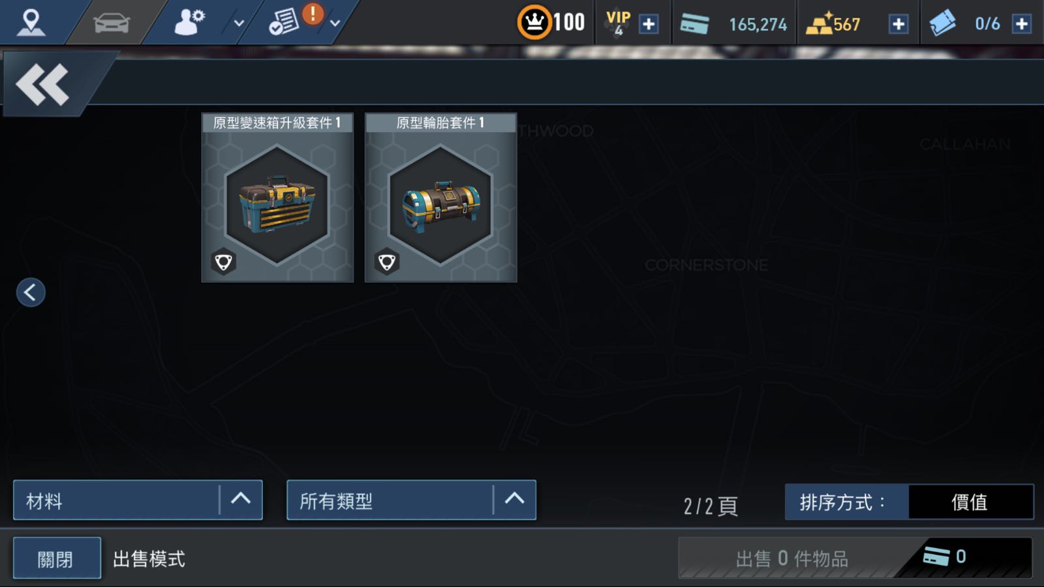Open the player profile settings icon
The height and width of the screenshot is (587, 1044).
[x=189, y=22]
